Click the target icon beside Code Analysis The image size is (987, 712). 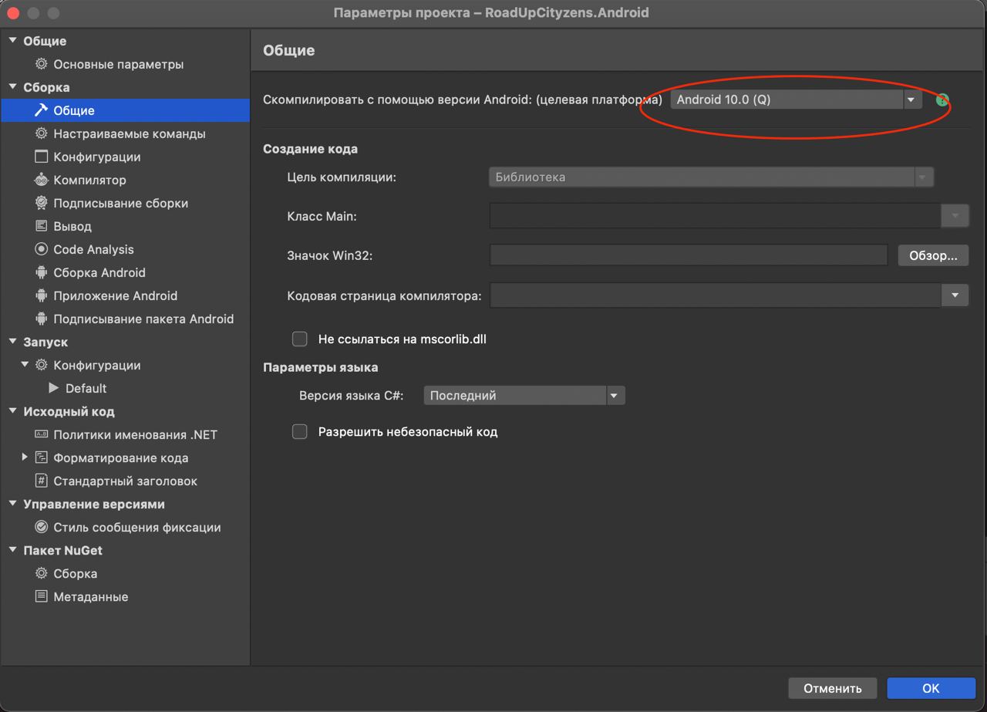[42, 249]
